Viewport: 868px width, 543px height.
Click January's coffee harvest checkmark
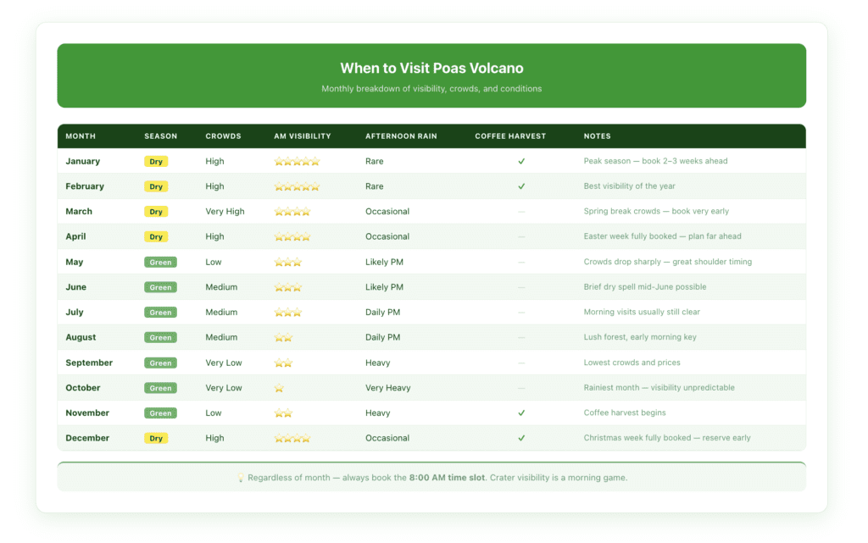[x=523, y=161]
